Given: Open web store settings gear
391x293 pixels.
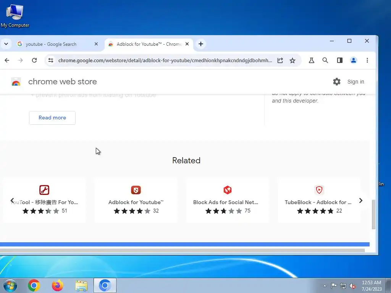Looking at the screenshot, I should [337, 82].
